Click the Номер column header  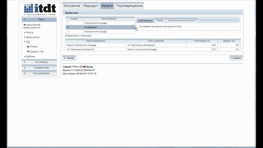[74, 19]
